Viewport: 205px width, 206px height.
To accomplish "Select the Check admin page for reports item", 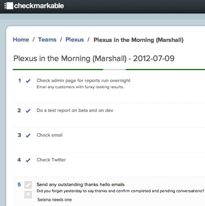I will point(84,80).
